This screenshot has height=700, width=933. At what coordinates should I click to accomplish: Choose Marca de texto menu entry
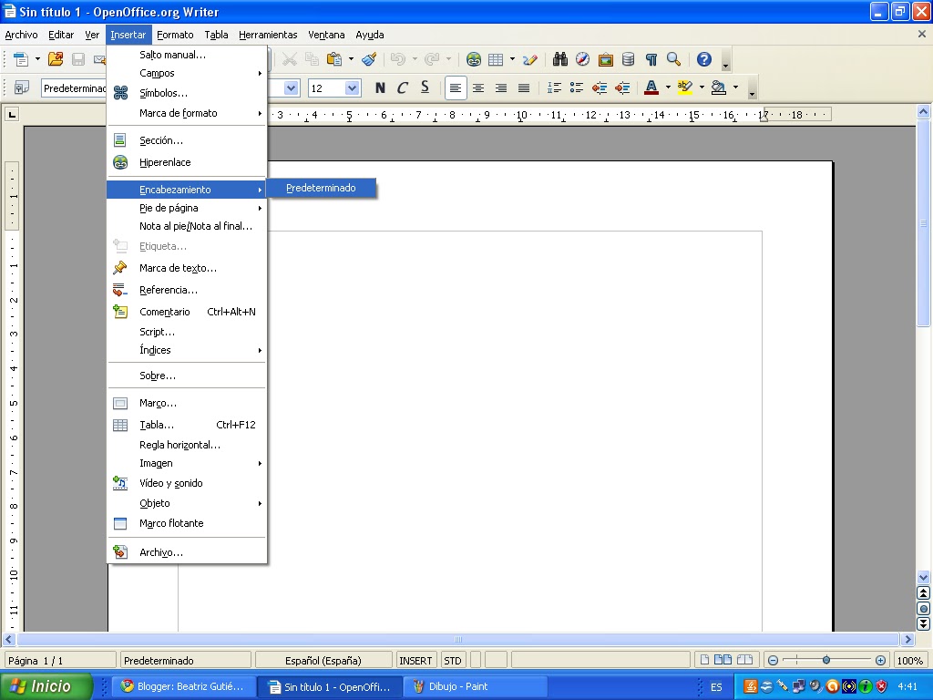[x=186, y=269]
